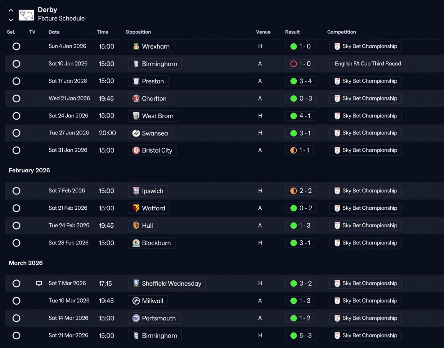Click the Charlton club badge icon
Viewport: 444px width, 348px height.
136,98
